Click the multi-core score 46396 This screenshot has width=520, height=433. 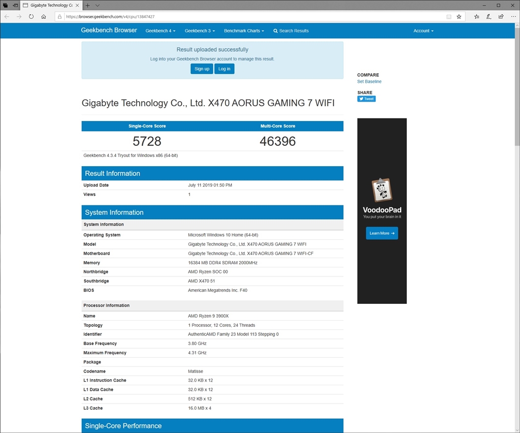(x=278, y=141)
